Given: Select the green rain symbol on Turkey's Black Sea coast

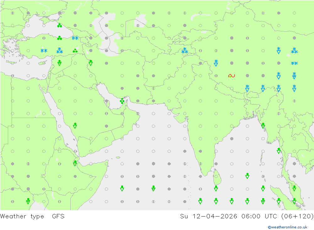Looking at the screenshot, I should coord(59,38).
